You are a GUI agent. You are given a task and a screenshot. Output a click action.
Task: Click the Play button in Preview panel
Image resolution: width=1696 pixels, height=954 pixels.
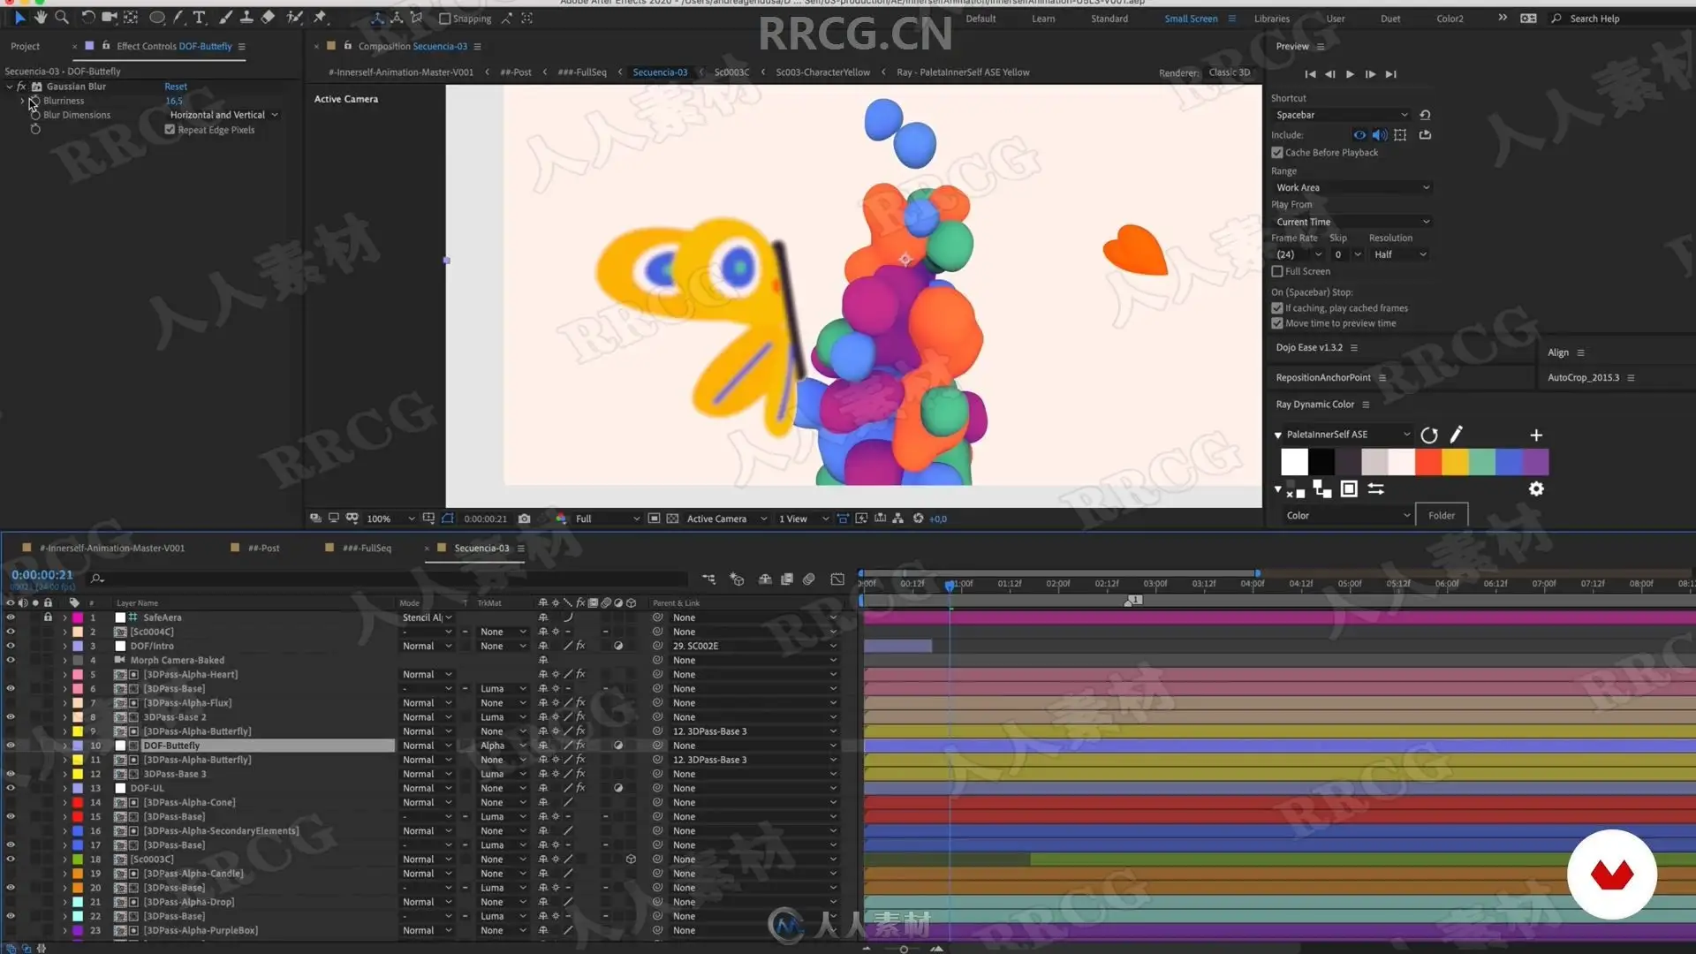click(x=1350, y=74)
